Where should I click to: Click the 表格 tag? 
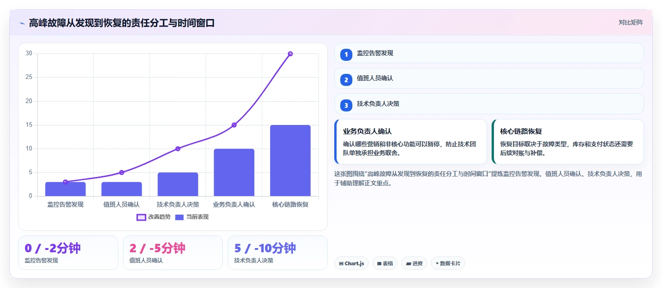click(x=385, y=263)
